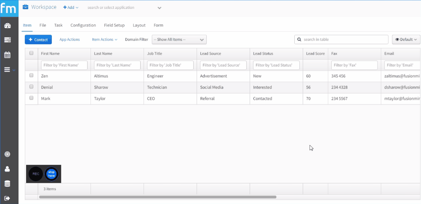Switch to the Layout tab

point(139,25)
